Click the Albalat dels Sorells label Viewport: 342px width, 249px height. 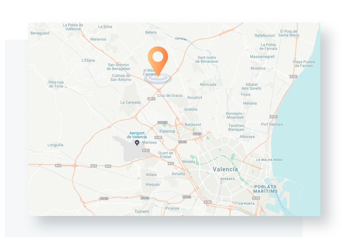(x=251, y=86)
